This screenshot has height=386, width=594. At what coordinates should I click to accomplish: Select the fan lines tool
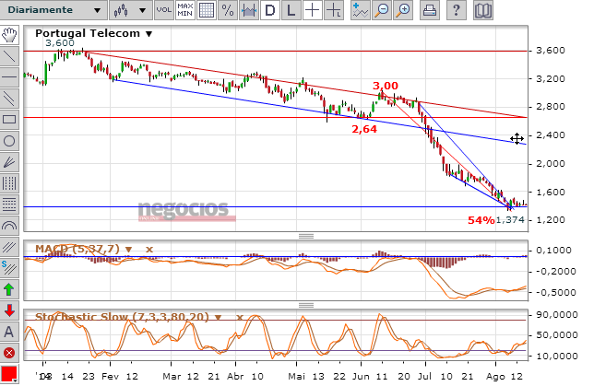click(x=9, y=162)
